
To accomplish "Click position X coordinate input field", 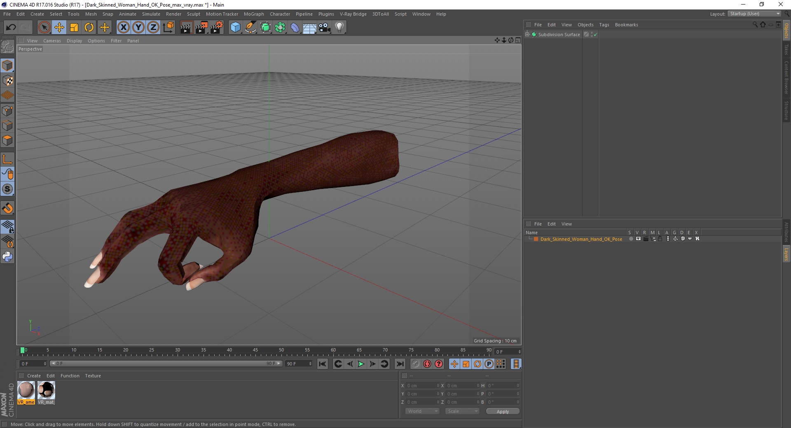I will tap(422, 386).
